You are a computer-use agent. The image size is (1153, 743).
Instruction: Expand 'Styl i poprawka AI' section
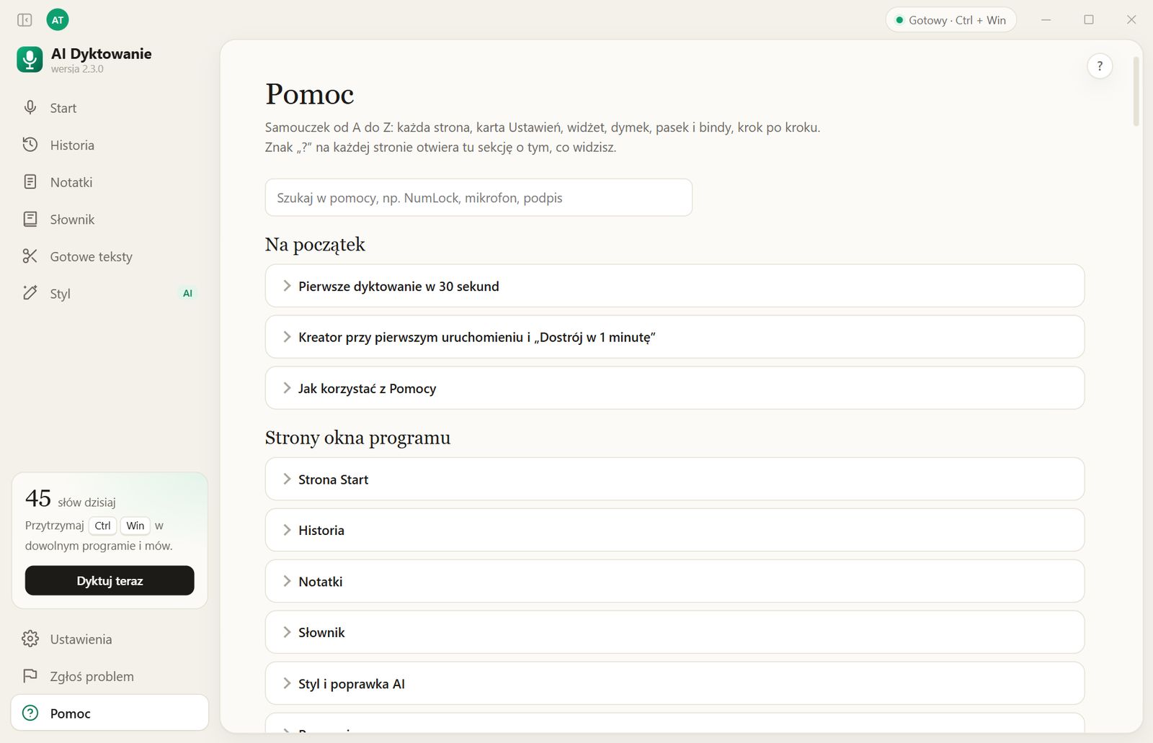(x=675, y=683)
